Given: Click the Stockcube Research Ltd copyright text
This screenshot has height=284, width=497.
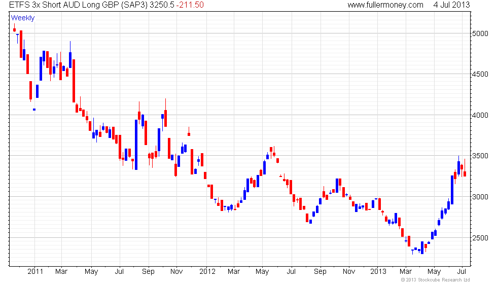Looking at the screenshot, I should 435,279.
